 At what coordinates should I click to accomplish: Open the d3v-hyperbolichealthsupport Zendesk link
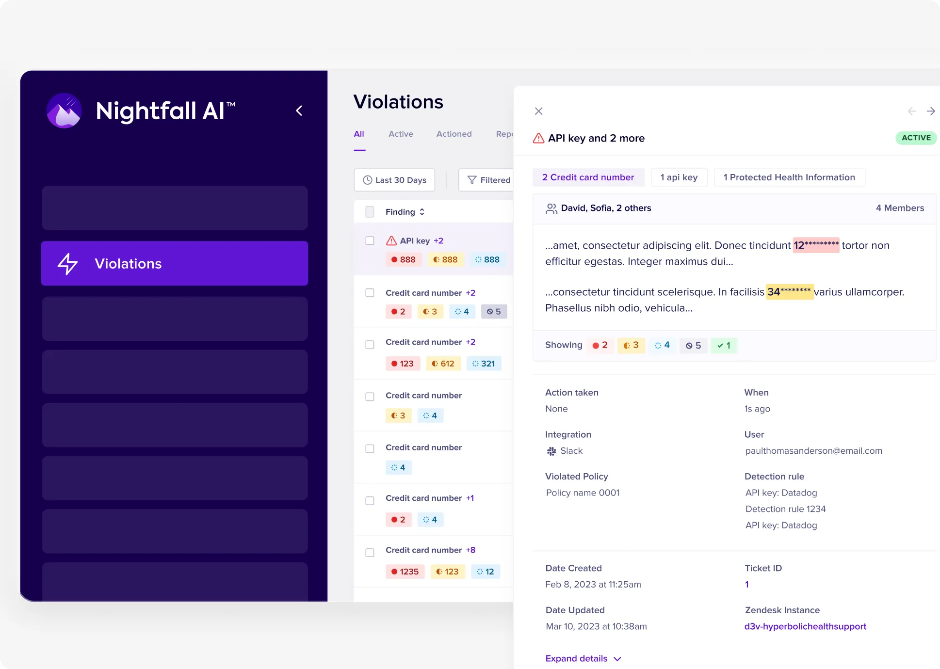[x=805, y=626]
